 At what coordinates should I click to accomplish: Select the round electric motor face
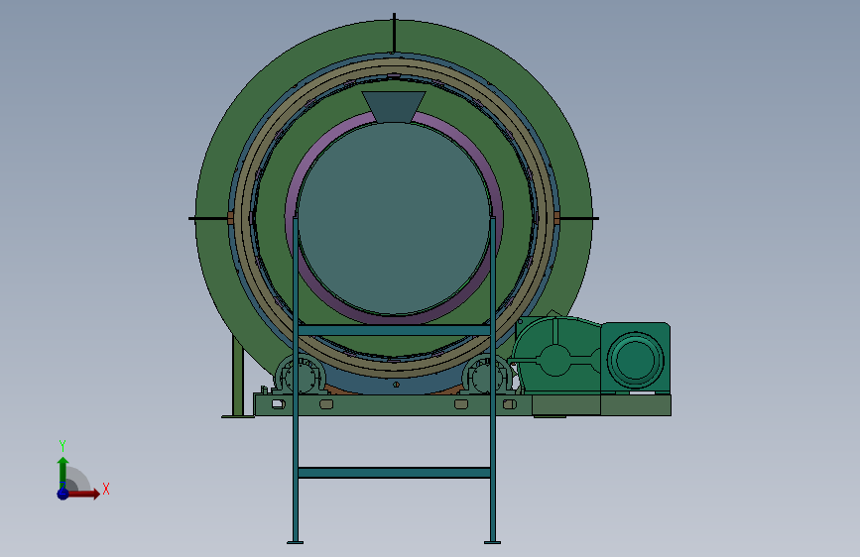coord(635,360)
